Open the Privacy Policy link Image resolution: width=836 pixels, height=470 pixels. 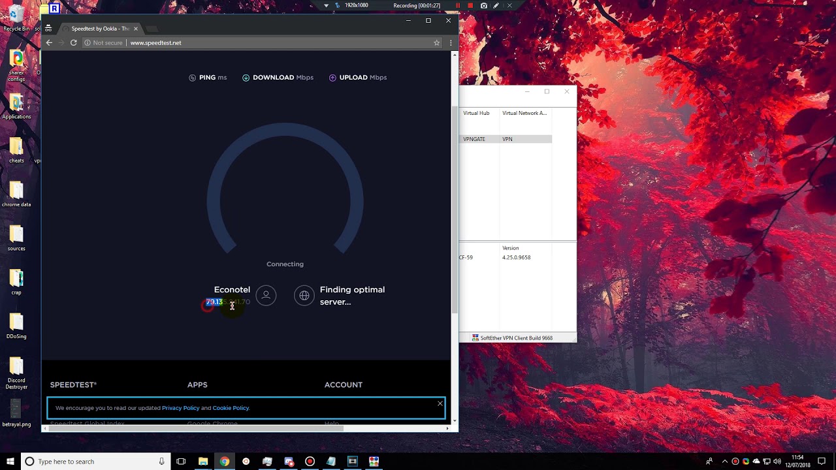click(180, 408)
